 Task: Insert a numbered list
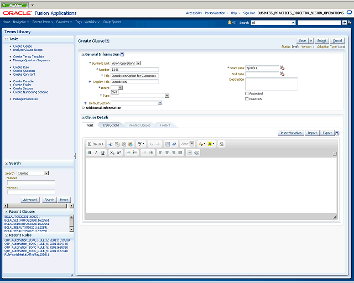pos(128,153)
